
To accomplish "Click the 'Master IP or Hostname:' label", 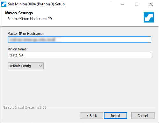I will point(25,34).
